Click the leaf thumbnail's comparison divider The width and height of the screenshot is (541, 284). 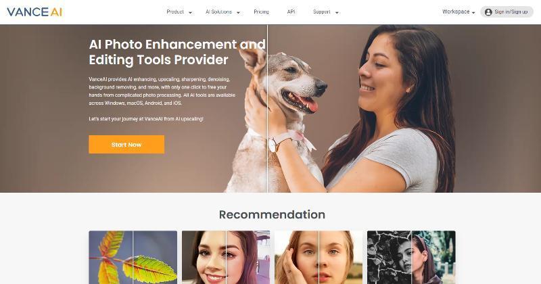(133, 258)
